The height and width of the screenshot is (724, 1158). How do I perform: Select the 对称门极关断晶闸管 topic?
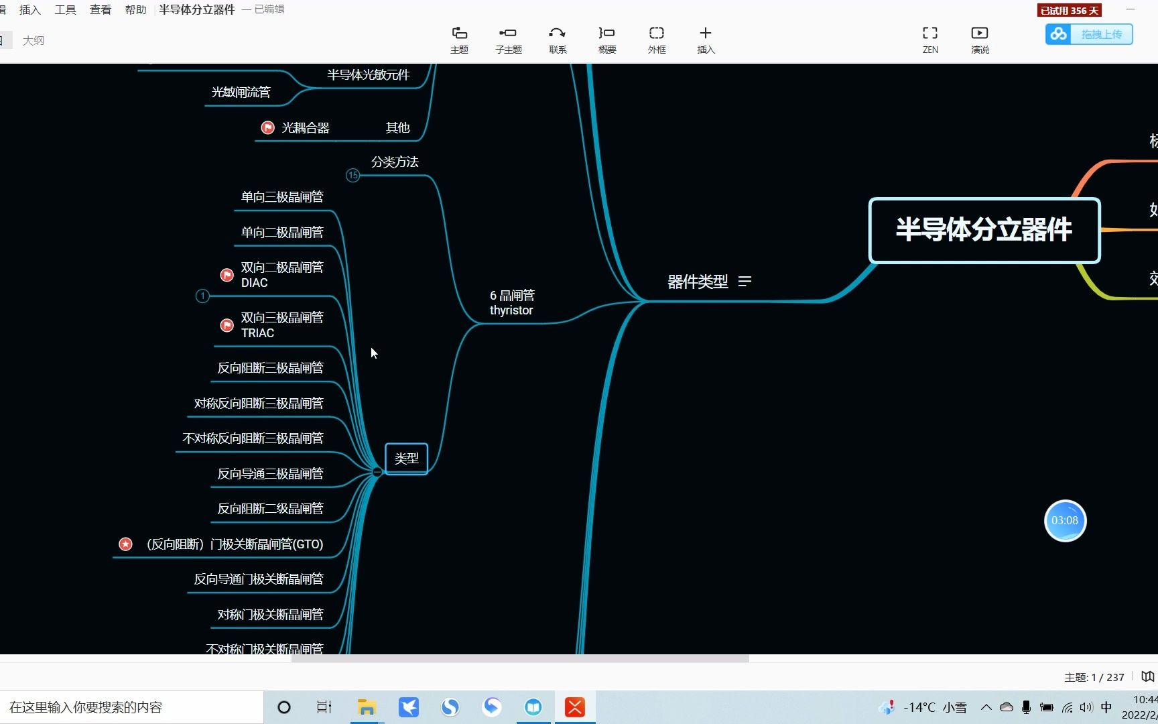pos(271,614)
